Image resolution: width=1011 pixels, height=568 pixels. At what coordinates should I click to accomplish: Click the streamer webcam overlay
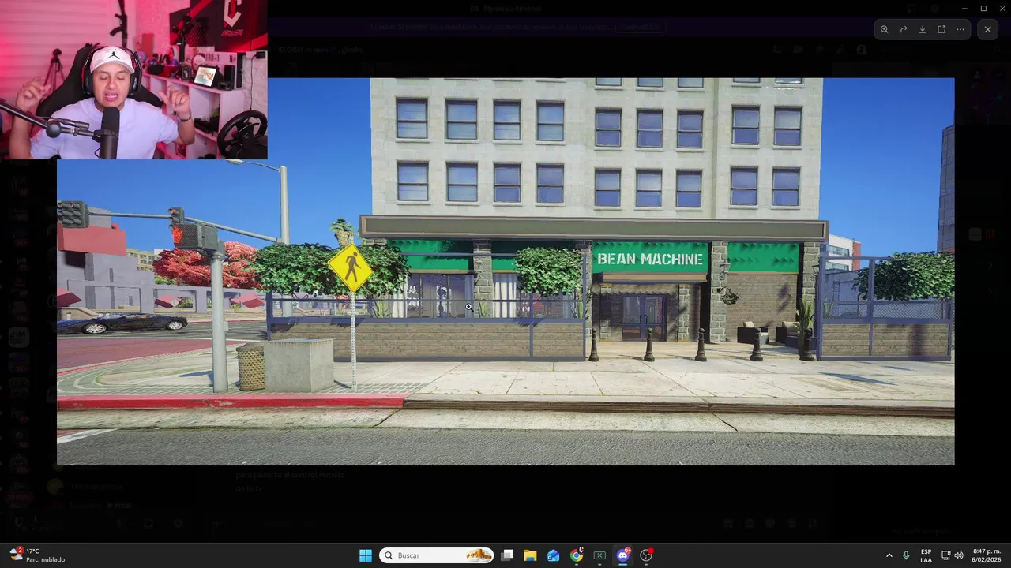click(133, 80)
